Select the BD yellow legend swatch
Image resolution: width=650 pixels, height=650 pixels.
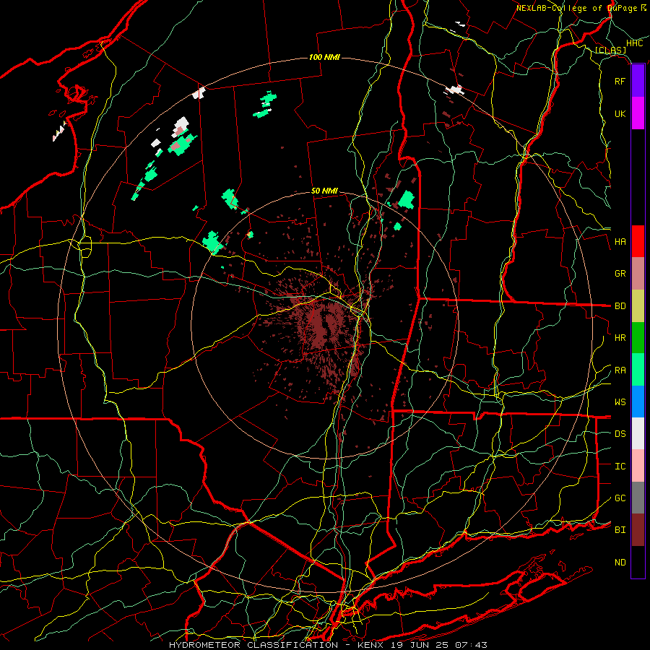[638, 306]
